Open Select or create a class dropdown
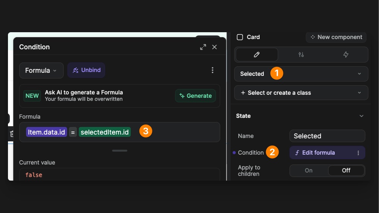The width and height of the screenshot is (379, 213). [301, 92]
